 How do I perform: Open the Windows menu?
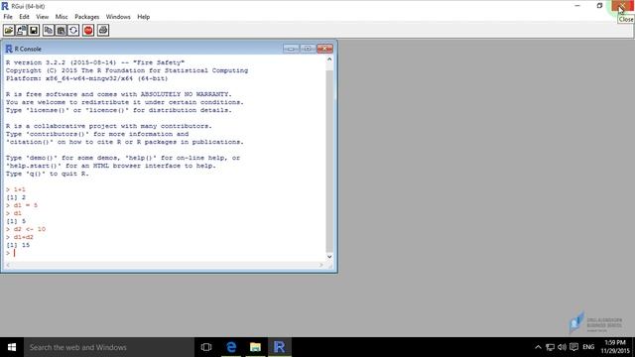(118, 17)
